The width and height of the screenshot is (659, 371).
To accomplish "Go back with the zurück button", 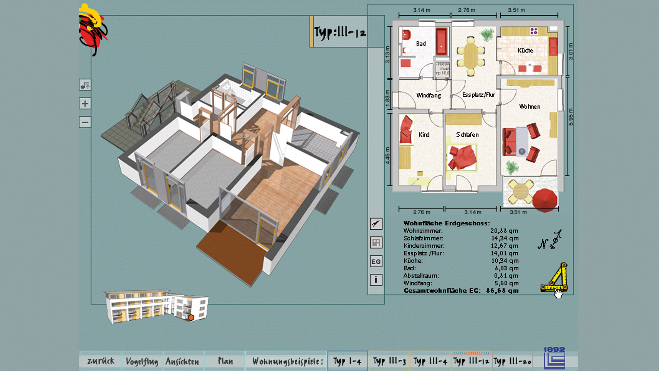I will (101, 361).
